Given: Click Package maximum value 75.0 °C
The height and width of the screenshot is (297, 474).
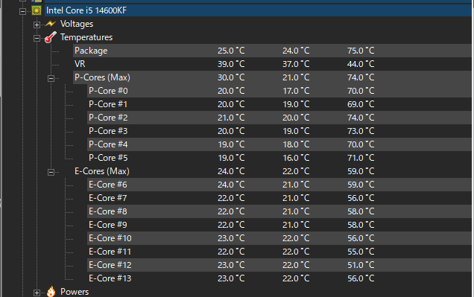Looking at the screenshot, I should pyautogui.click(x=361, y=51).
